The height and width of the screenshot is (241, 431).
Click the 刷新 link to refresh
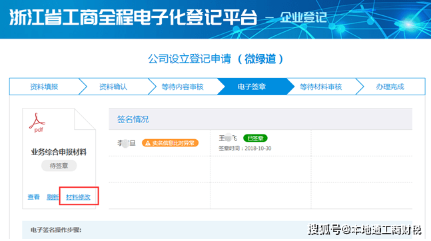pos(53,197)
